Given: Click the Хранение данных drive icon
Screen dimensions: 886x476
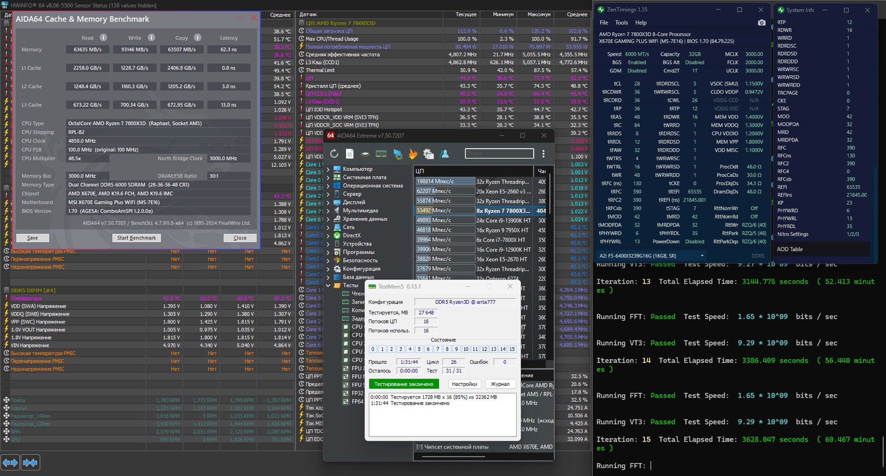Looking at the screenshot, I should (337, 219).
